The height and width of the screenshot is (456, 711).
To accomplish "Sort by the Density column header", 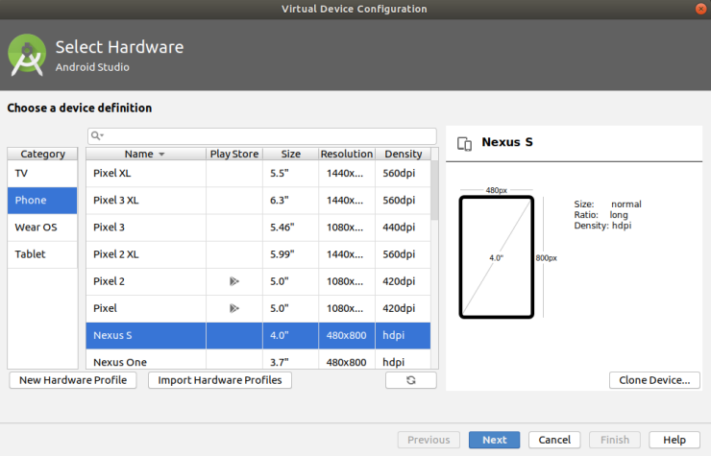I will [x=404, y=155].
